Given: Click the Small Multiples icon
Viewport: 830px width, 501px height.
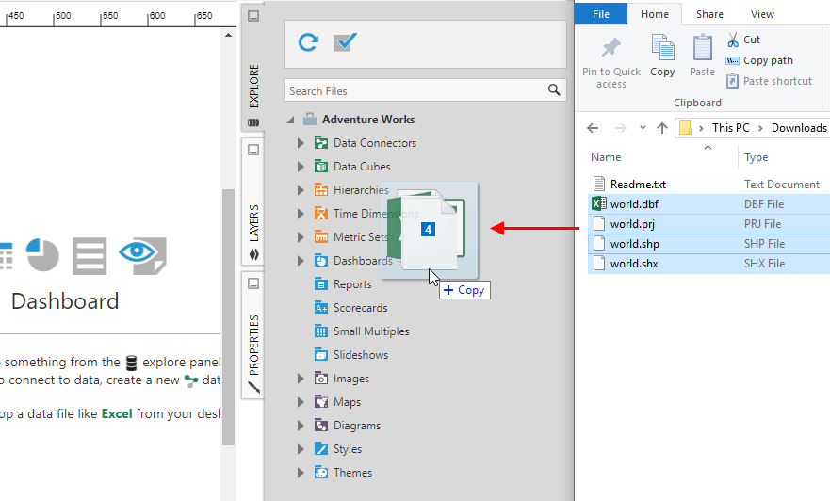Looking at the screenshot, I should (x=320, y=331).
